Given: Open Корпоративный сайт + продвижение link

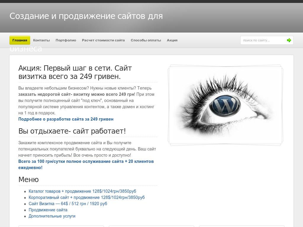Looking at the screenshot, I should 87,197.
